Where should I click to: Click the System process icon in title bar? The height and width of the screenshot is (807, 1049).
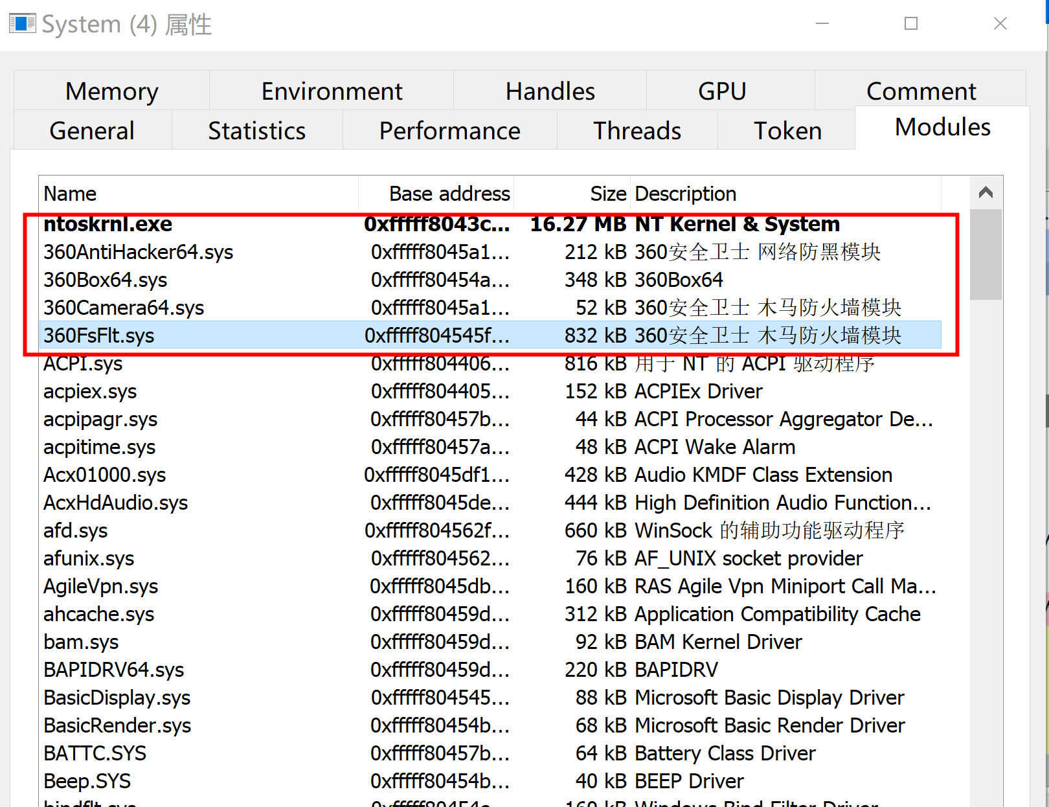[x=21, y=23]
